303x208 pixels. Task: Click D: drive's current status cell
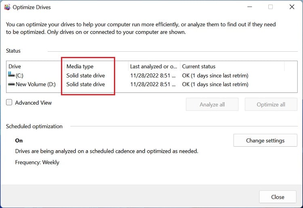point(215,84)
